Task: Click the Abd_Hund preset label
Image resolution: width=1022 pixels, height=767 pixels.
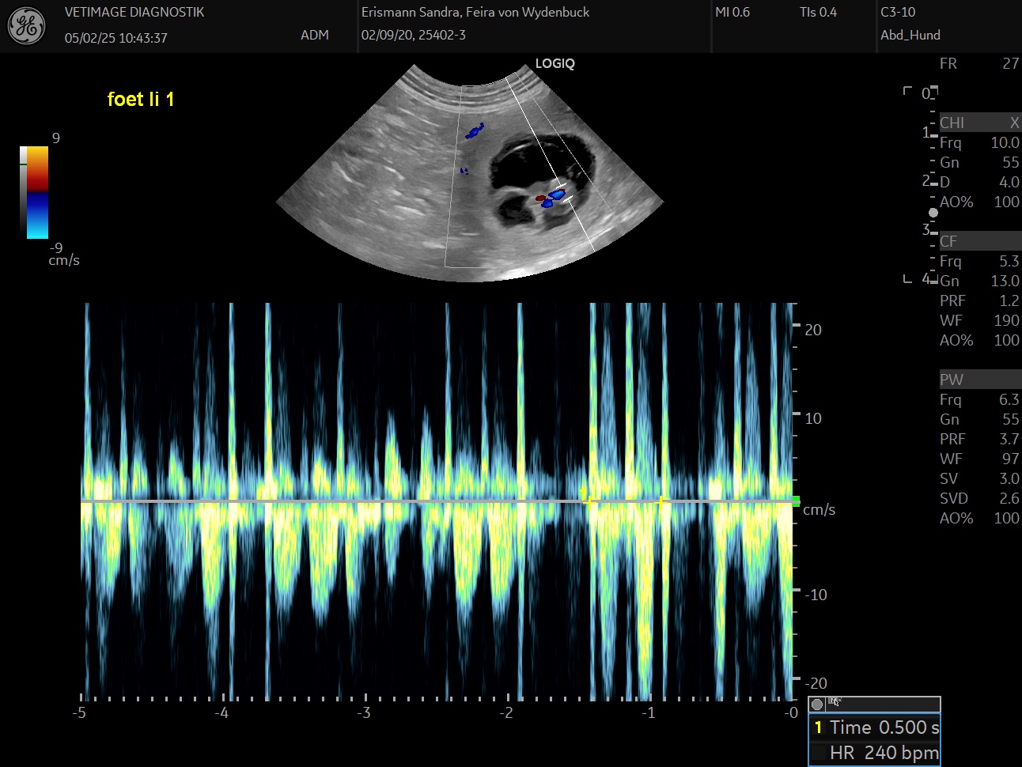Action: (910, 35)
